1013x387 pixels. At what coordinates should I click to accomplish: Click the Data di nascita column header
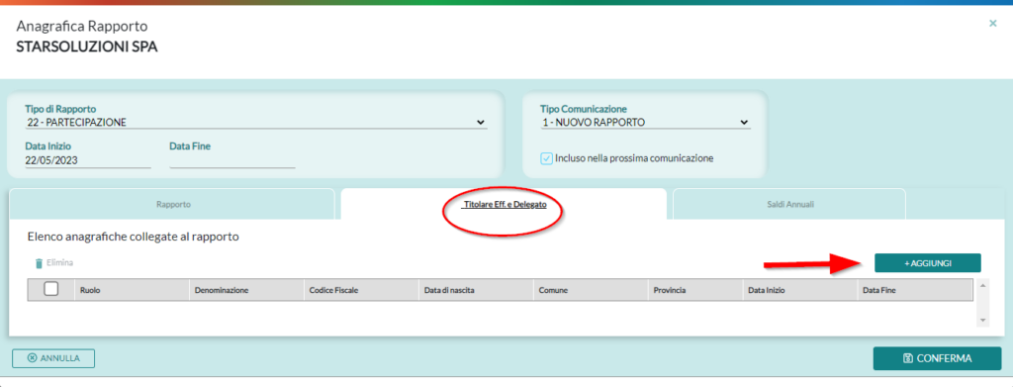tap(476, 290)
